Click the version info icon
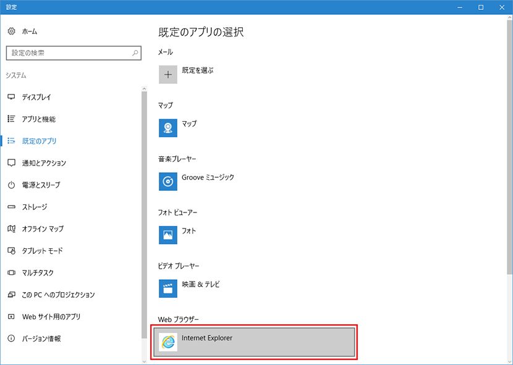The image size is (513, 365). click(x=12, y=338)
